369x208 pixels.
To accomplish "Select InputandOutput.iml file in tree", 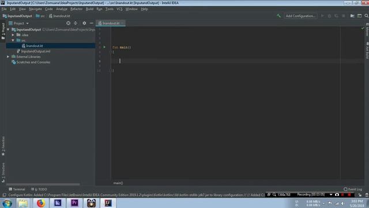I will pyautogui.click(x=33, y=51).
